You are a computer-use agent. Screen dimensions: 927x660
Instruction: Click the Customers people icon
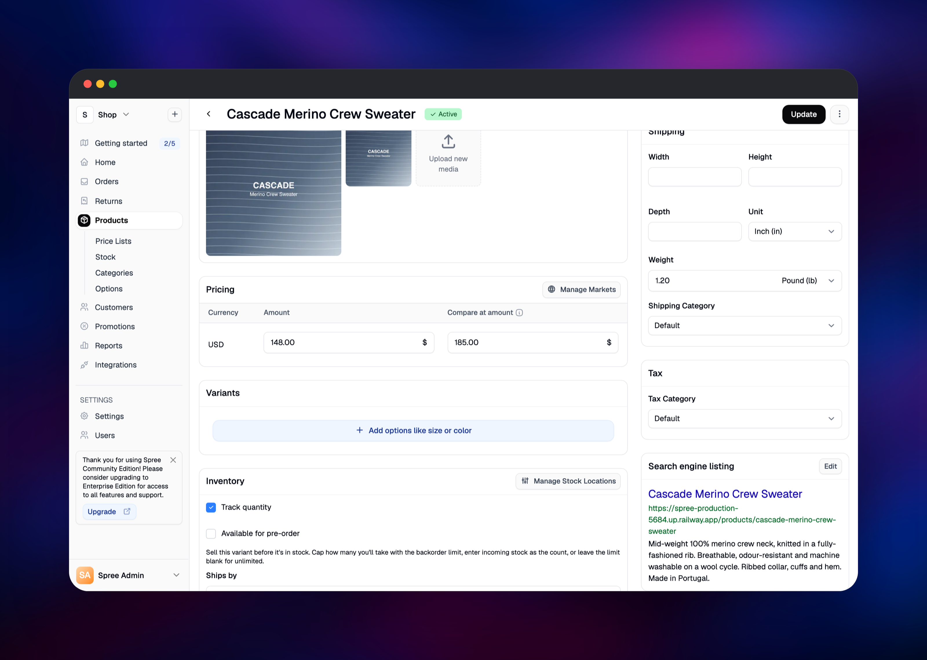coord(84,307)
